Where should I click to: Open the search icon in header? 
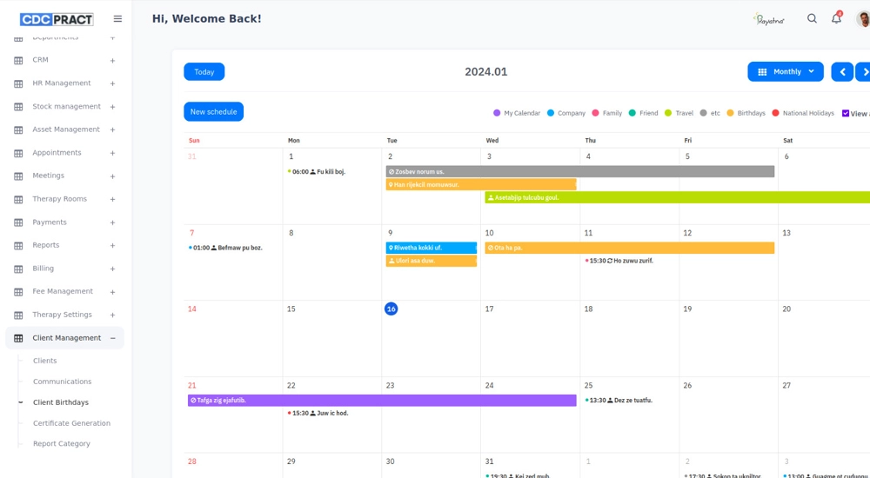click(x=812, y=18)
